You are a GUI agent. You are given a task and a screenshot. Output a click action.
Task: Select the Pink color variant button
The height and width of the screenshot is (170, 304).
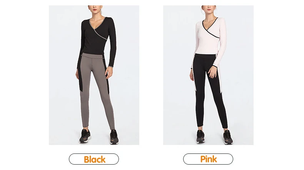(208, 159)
